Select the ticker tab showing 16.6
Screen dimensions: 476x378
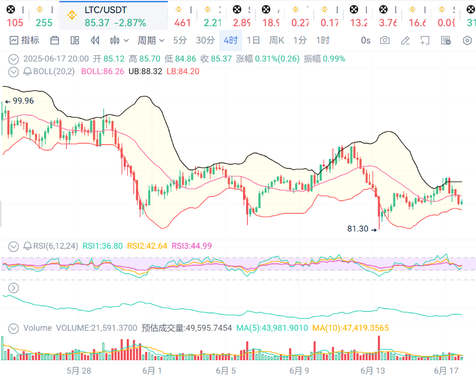(418, 15)
